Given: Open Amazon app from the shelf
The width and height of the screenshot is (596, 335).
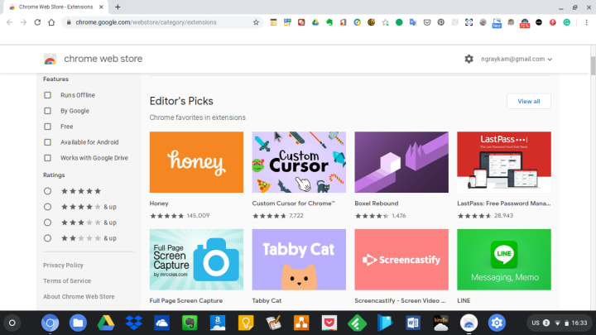Looking at the screenshot, I should click(x=218, y=323).
